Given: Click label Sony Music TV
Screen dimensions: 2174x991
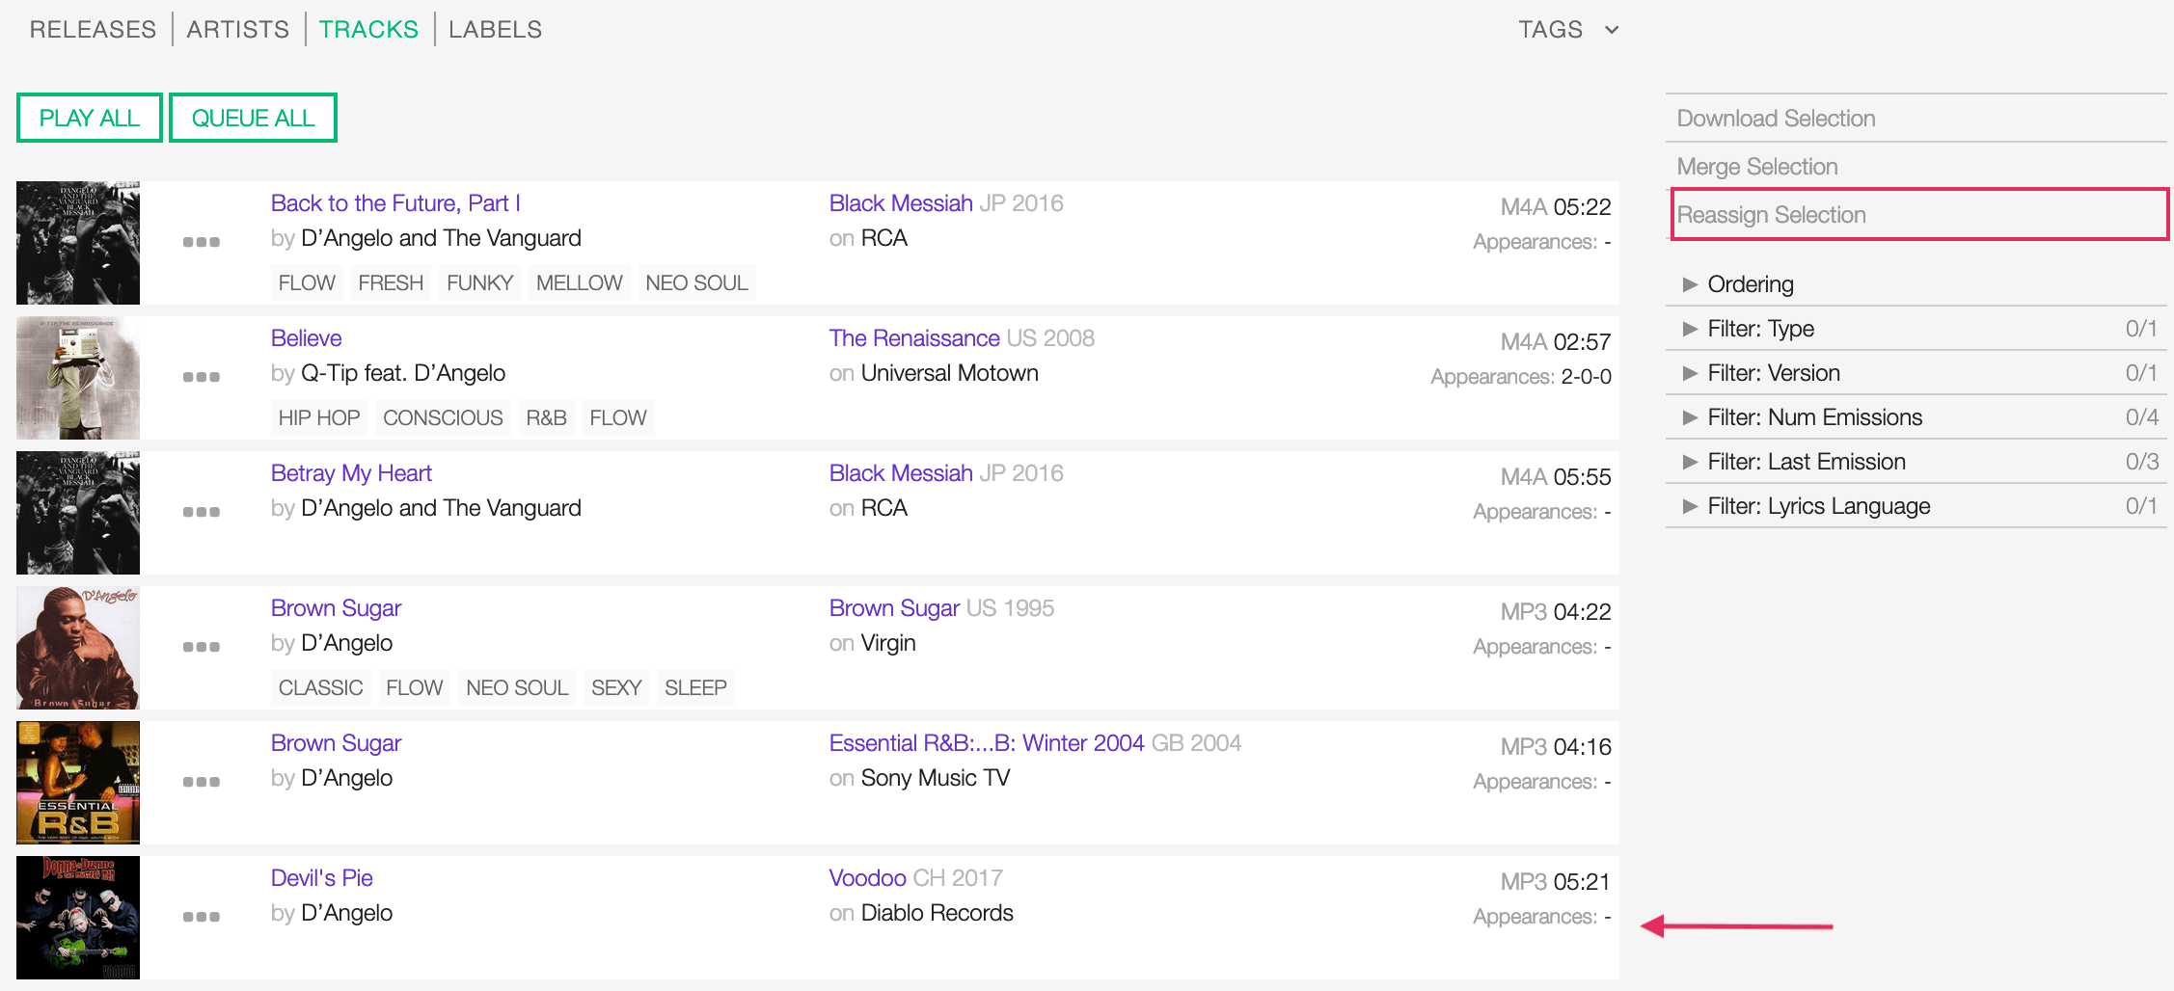Looking at the screenshot, I should [x=935, y=778].
